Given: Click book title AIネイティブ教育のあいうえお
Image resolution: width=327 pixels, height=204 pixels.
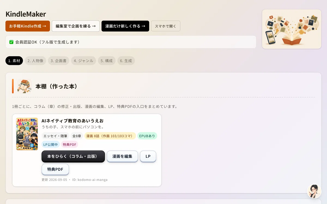Looking at the screenshot, I should 72,121.
